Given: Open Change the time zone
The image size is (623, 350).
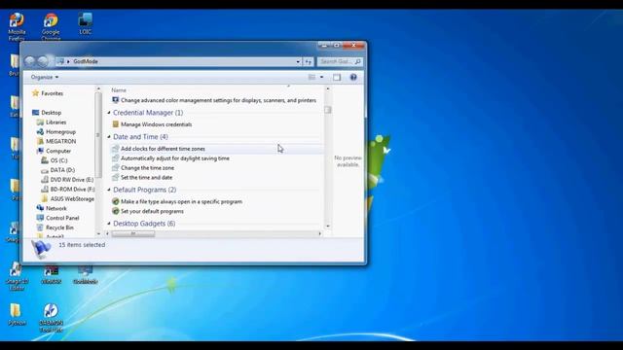Looking at the screenshot, I should tap(147, 167).
